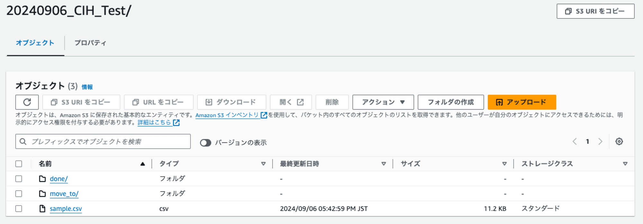
Task: Switch to the オブジェクト tab
Action: (x=35, y=43)
